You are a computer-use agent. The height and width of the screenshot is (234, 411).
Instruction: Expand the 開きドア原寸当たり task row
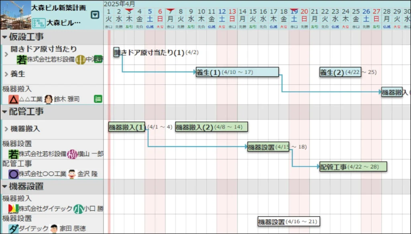[x=6, y=54]
